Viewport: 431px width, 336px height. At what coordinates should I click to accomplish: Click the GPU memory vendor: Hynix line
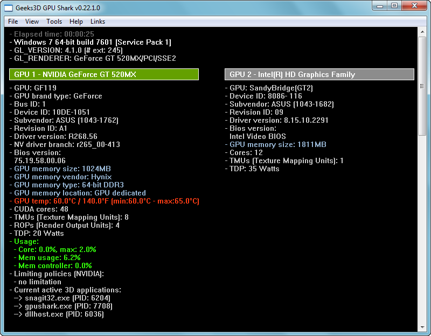tap(61, 177)
